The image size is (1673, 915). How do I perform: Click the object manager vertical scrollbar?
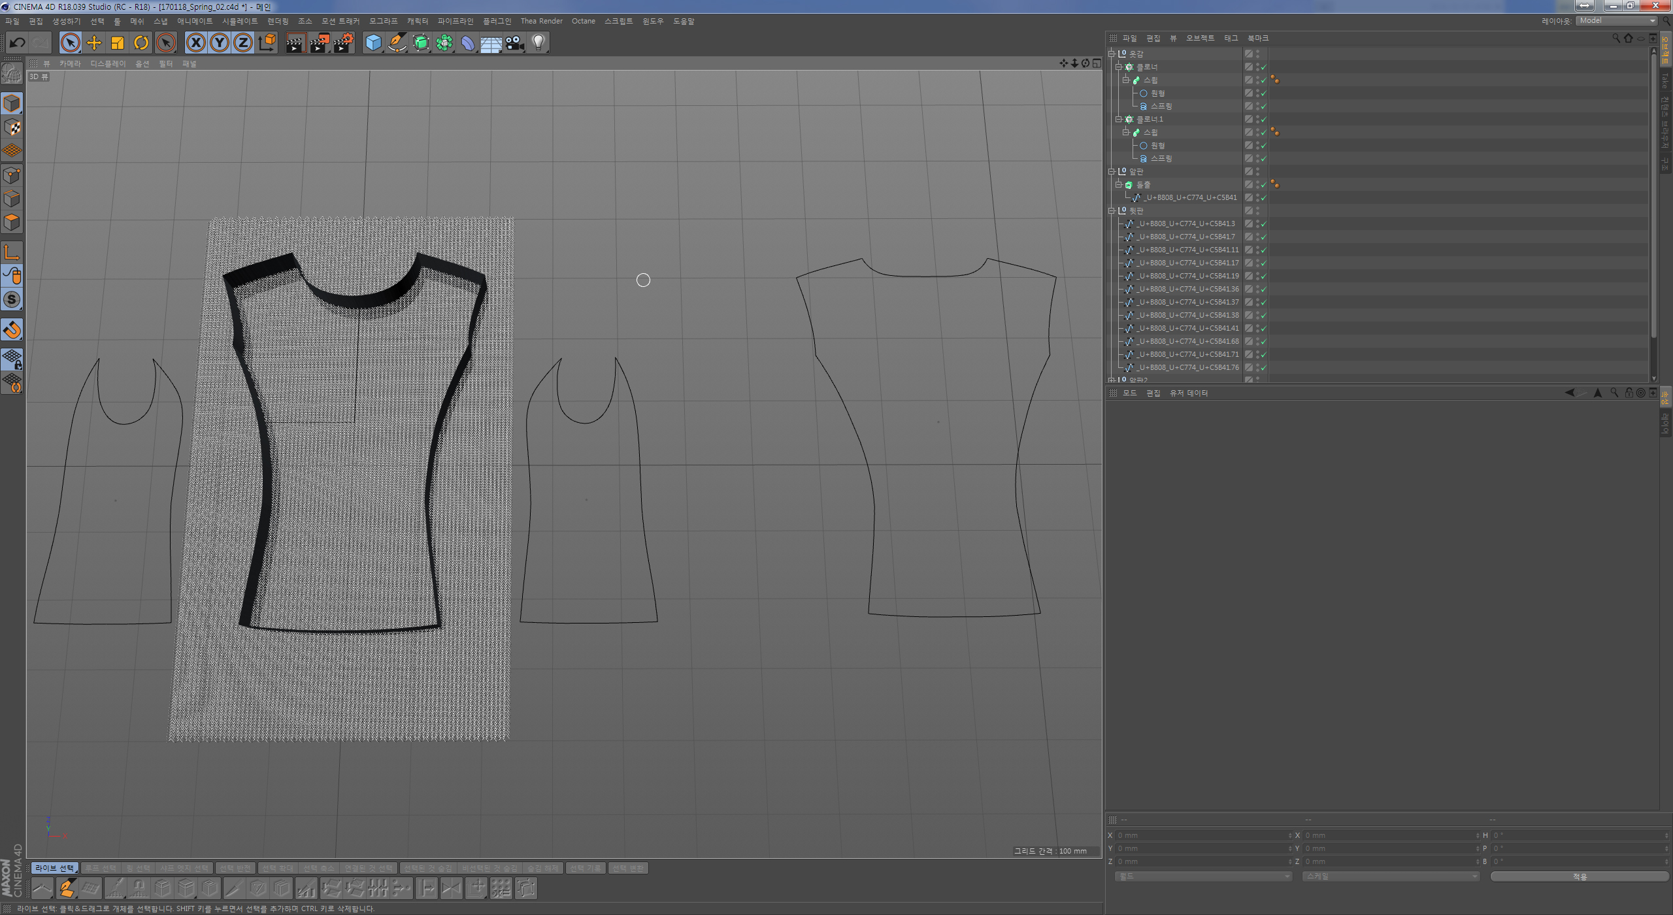click(x=1654, y=196)
